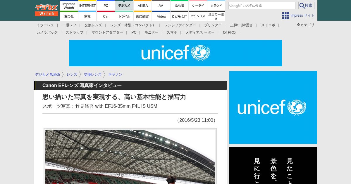Go to the スマホ category
The image size is (351, 184).
pos(172,32)
